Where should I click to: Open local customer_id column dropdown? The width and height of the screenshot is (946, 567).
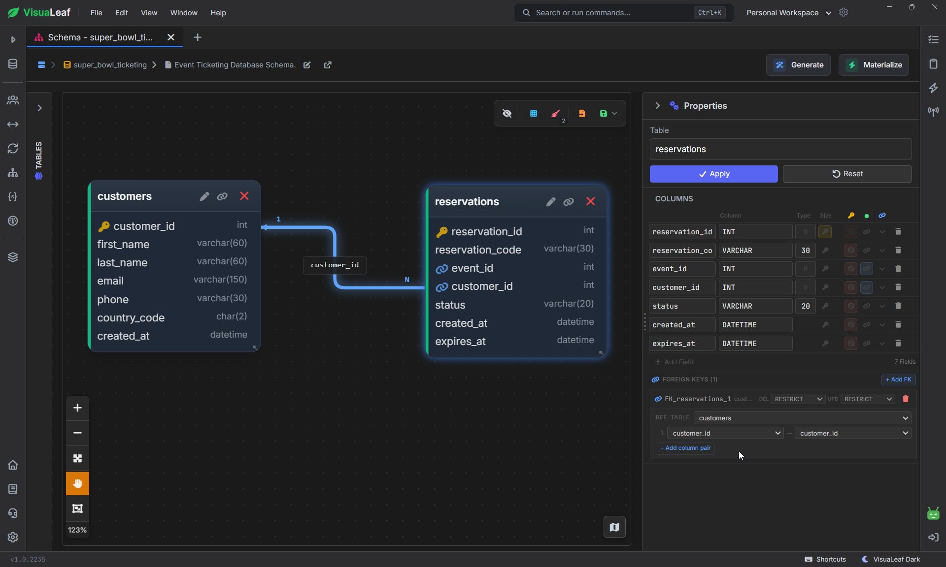point(725,433)
